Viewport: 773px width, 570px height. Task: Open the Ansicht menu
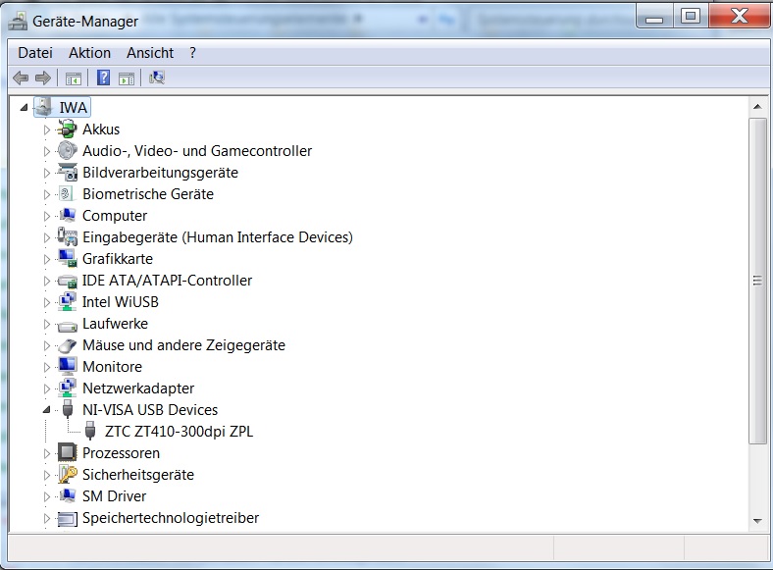pos(150,53)
